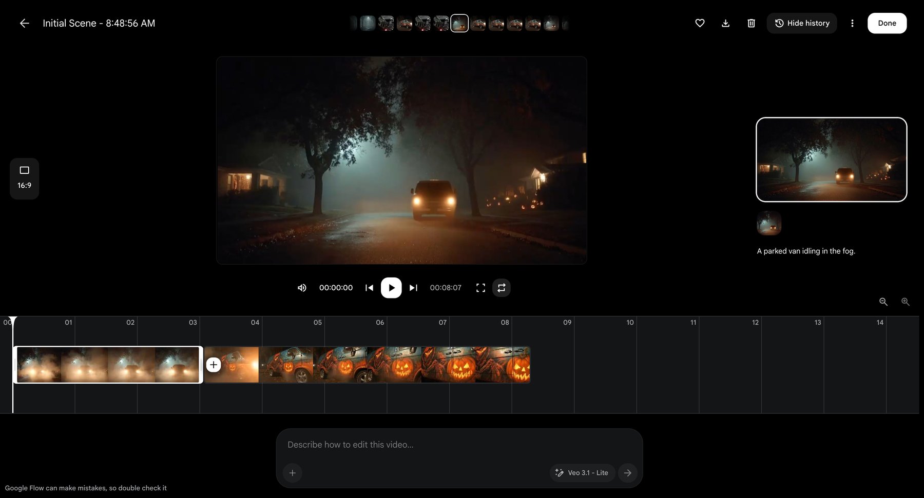The width and height of the screenshot is (924, 498).
Task: Favorite this scene with the heart icon
Action: click(700, 23)
